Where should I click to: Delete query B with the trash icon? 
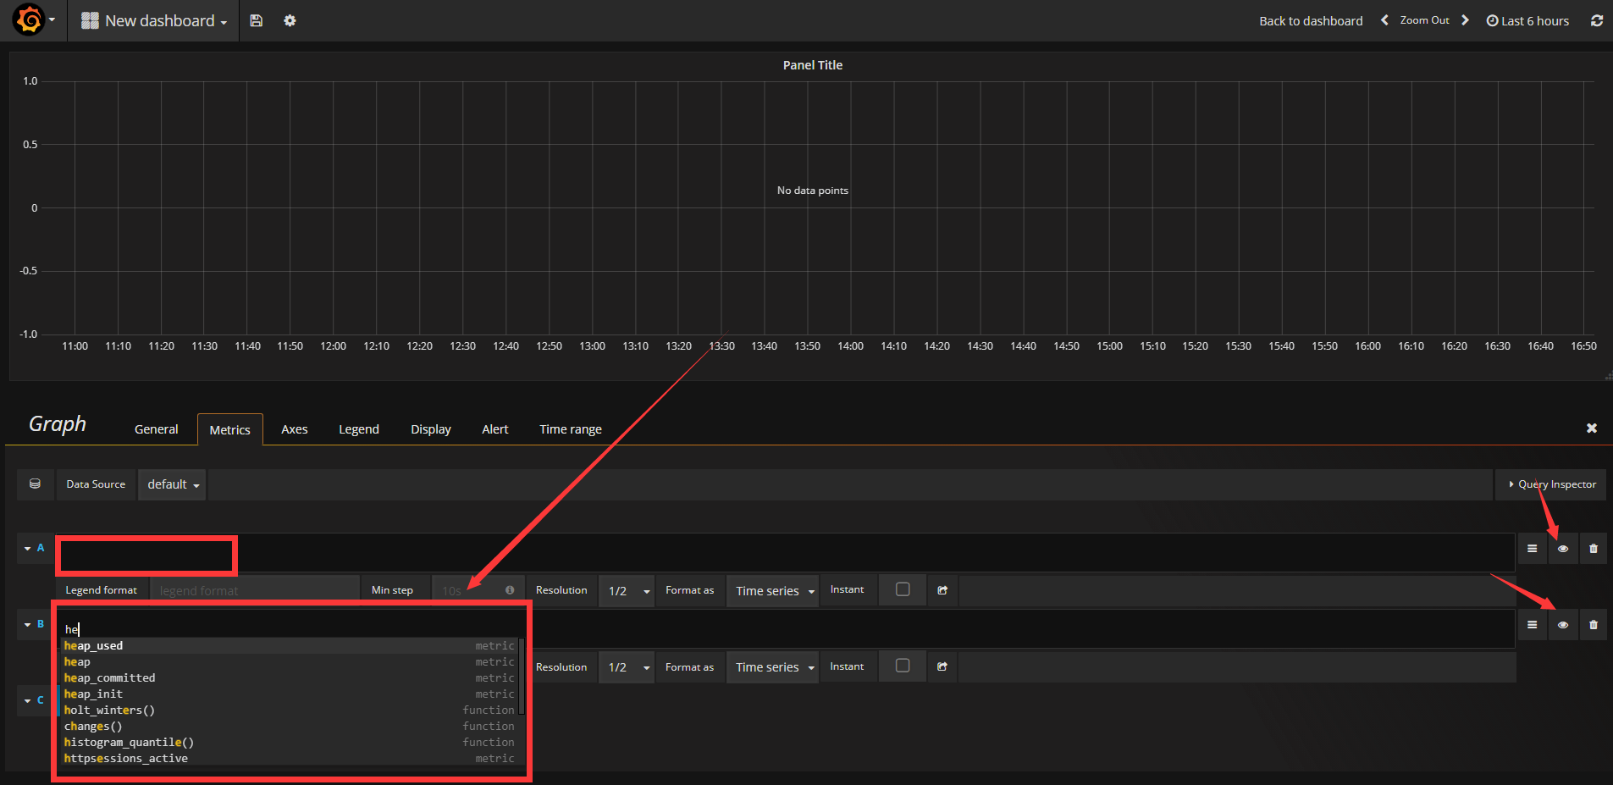[1593, 625]
